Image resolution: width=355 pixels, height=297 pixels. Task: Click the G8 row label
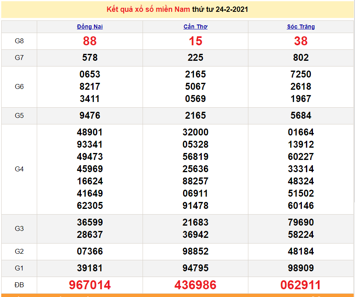click(19, 41)
